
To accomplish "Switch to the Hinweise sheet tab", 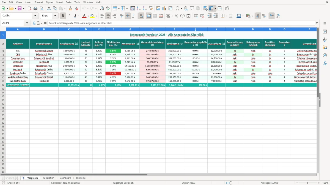I will [x=81, y=178].
